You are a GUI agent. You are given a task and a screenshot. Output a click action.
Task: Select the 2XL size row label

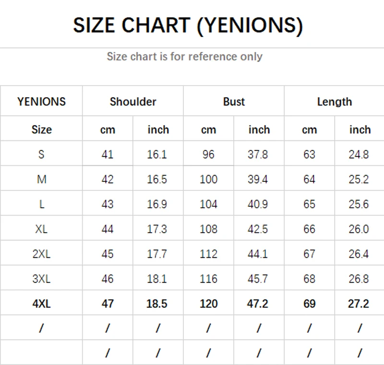click(x=41, y=254)
